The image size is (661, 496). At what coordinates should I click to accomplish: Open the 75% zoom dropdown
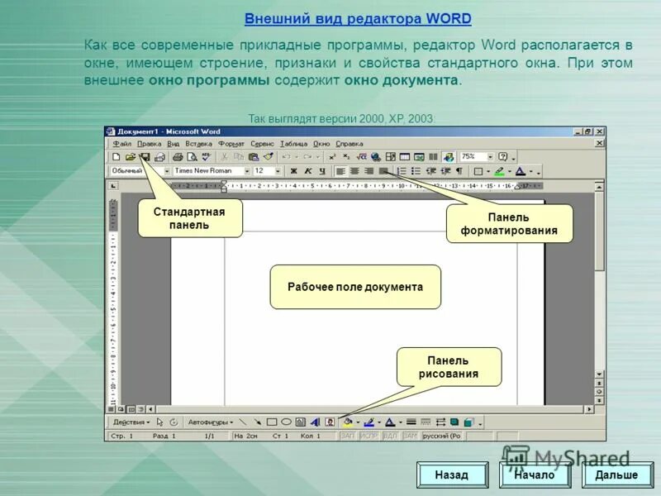[x=490, y=157]
